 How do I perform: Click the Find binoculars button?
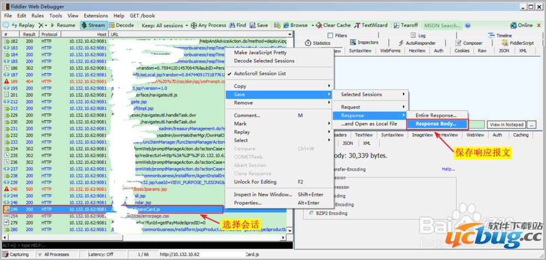pyautogui.click(x=237, y=25)
